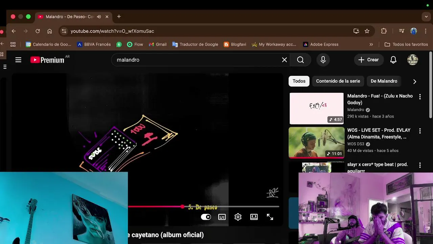The image size is (433, 244).
Task: Switch player to theater mode
Action: click(x=254, y=217)
